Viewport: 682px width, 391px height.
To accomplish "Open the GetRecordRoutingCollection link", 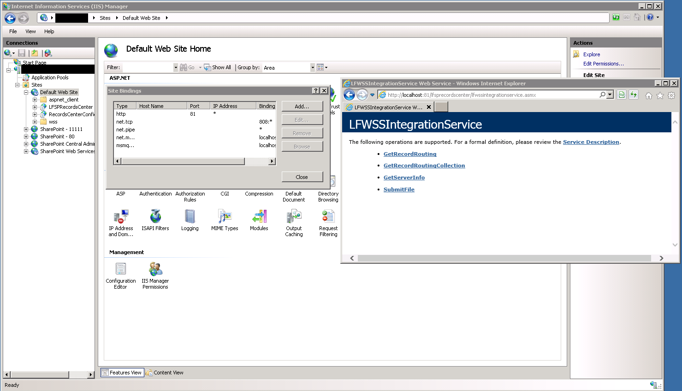I will pos(424,166).
